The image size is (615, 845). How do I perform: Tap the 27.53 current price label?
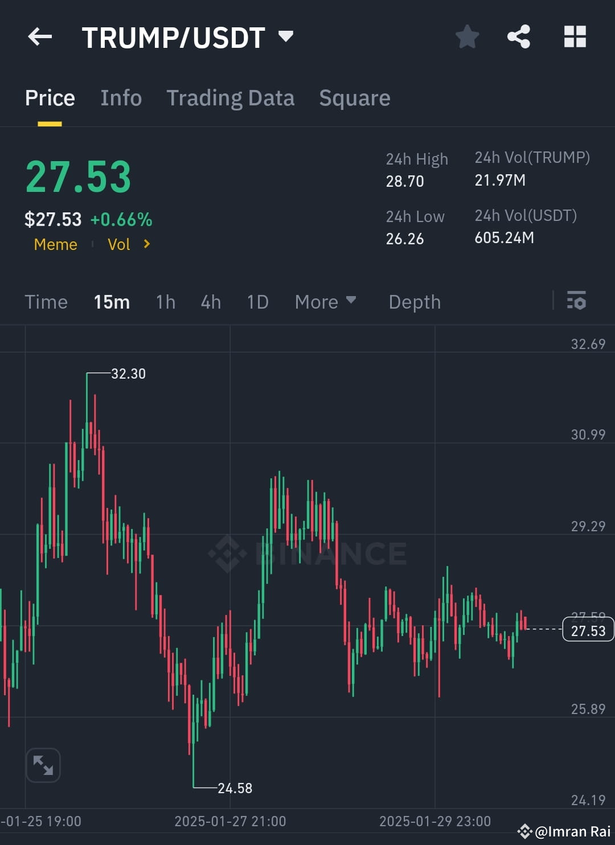[x=588, y=630]
